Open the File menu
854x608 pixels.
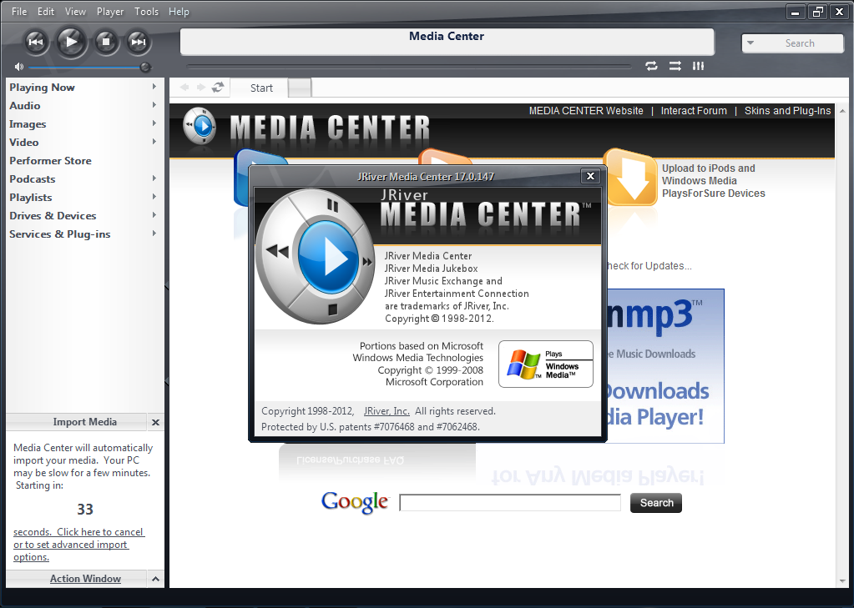pyautogui.click(x=19, y=12)
